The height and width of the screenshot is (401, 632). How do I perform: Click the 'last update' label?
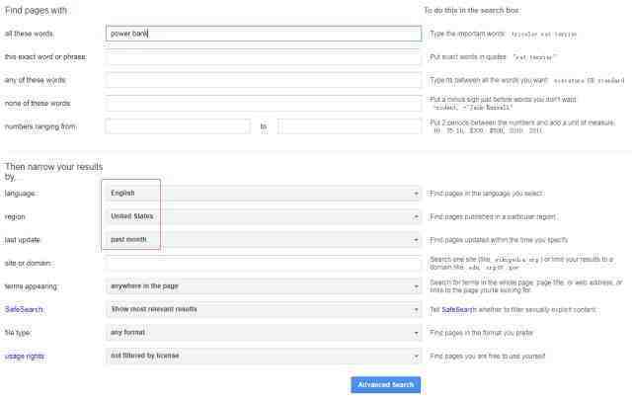click(23, 240)
